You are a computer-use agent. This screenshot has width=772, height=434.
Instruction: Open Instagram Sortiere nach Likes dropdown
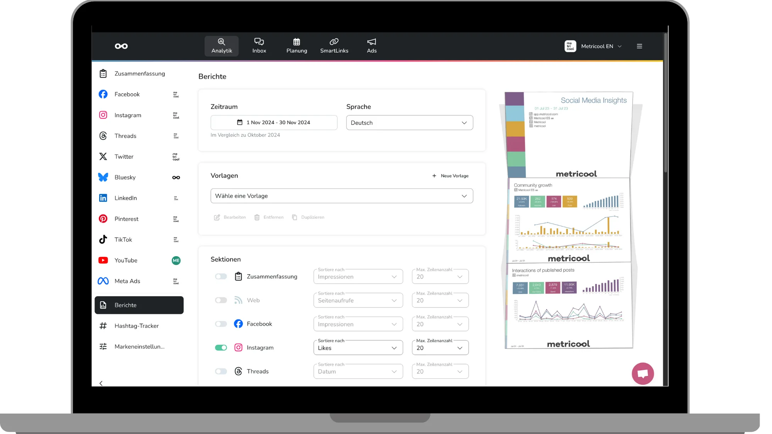click(357, 348)
